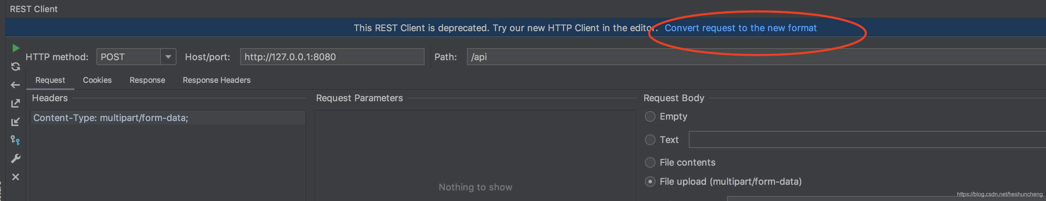Click the Host/port input field
This screenshot has width=1046, height=201.
[x=332, y=57]
